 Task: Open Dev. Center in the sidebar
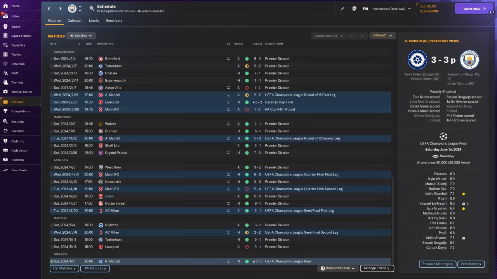pyautogui.click(x=20, y=170)
